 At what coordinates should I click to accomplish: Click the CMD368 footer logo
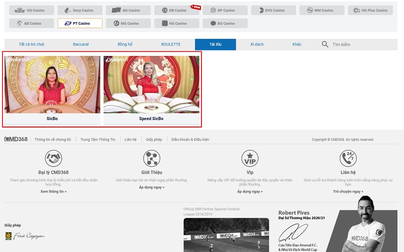click(x=16, y=139)
